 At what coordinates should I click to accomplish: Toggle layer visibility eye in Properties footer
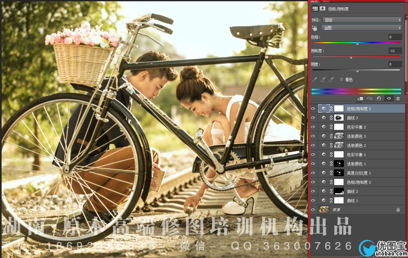point(389,99)
